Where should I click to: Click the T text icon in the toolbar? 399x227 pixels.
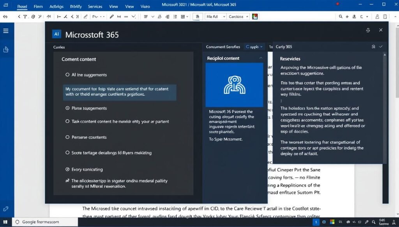tap(25, 17)
